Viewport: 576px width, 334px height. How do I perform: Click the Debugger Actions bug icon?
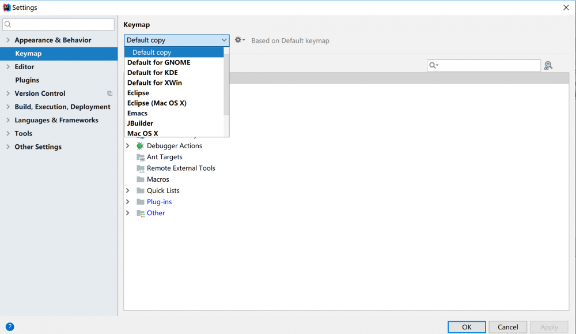[141, 146]
